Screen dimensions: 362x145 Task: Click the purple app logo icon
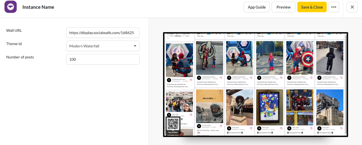pos(11,7)
